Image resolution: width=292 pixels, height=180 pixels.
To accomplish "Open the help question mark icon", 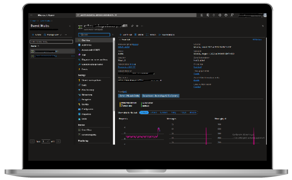I will pos(226,15).
